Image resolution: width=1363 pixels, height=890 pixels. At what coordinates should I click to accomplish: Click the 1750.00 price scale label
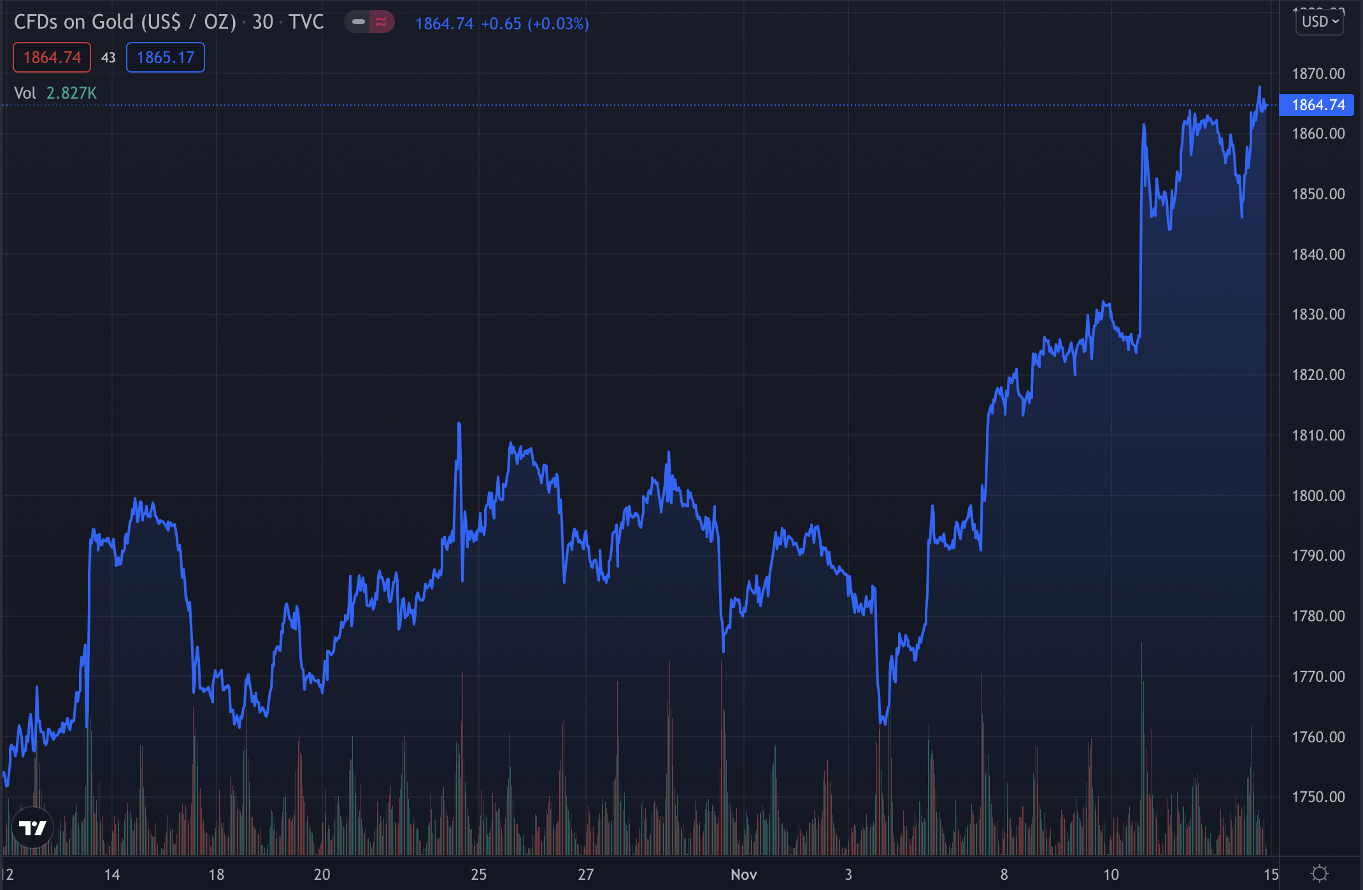point(1318,797)
